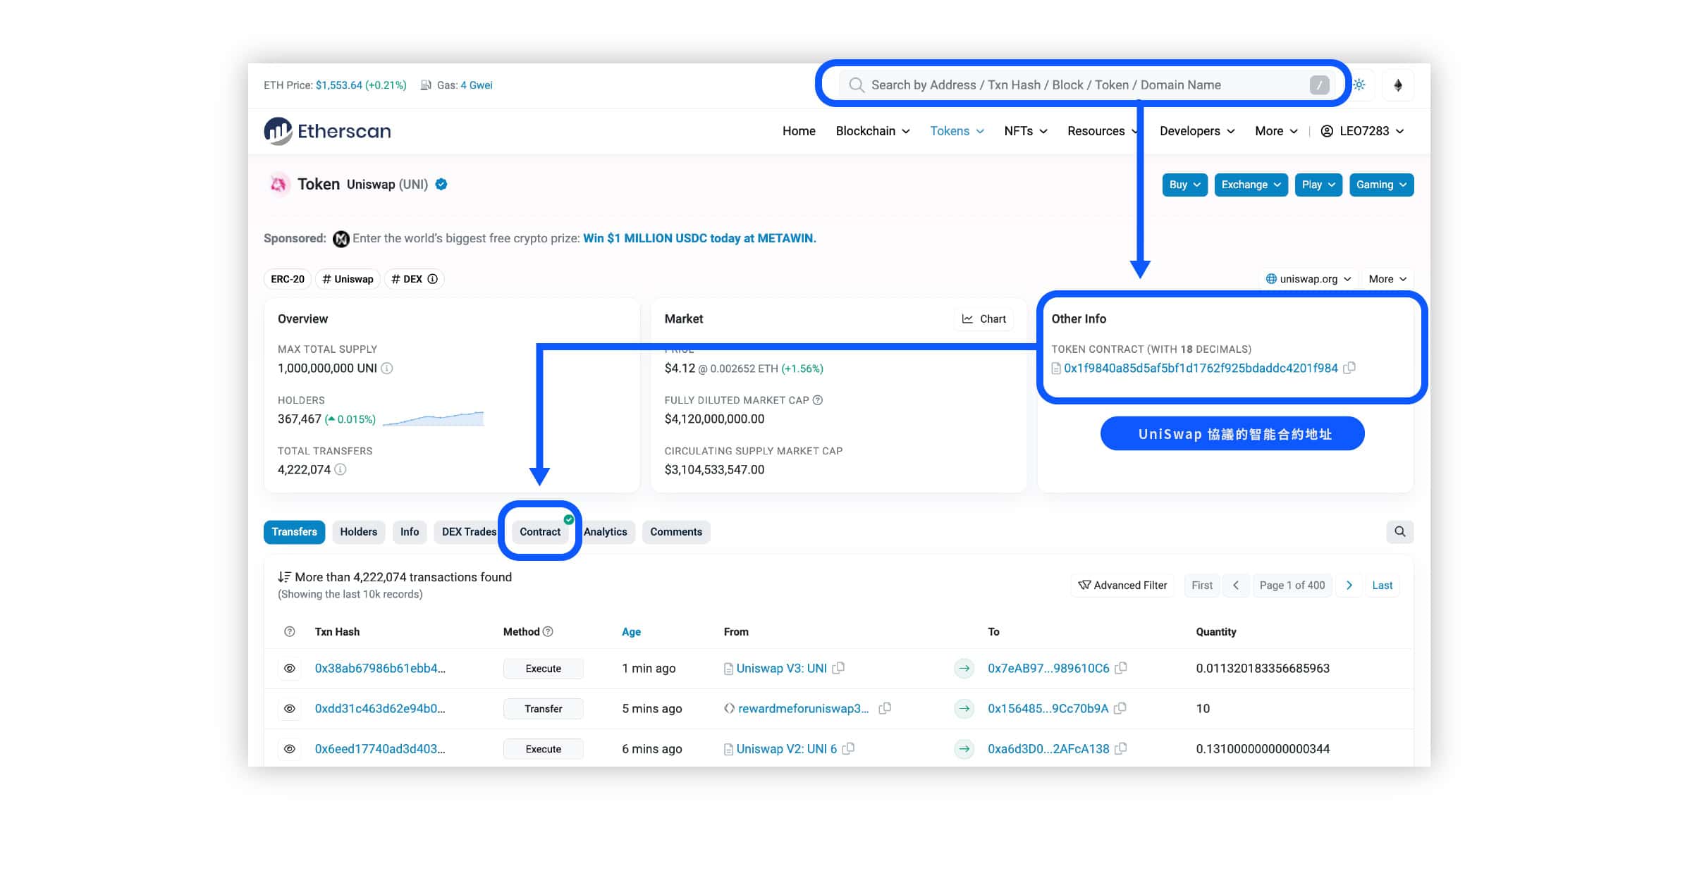The height and width of the screenshot is (885, 1692).
Task: Copy the token contract address
Action: click(1349, 368)
